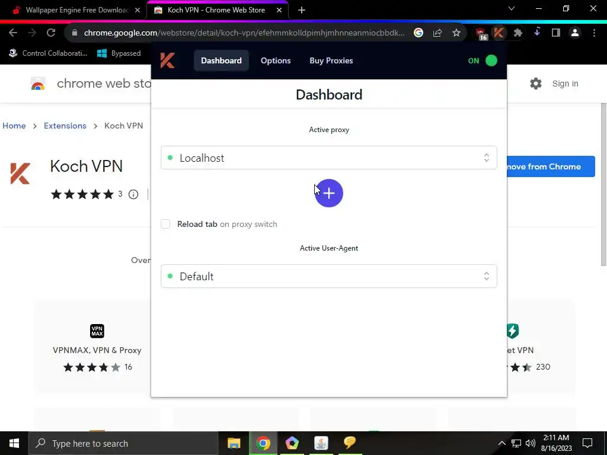This screenshot has width=607, height=455.
Task: Click the Koch VPN extension logo on page
Action: coord(20,174)
